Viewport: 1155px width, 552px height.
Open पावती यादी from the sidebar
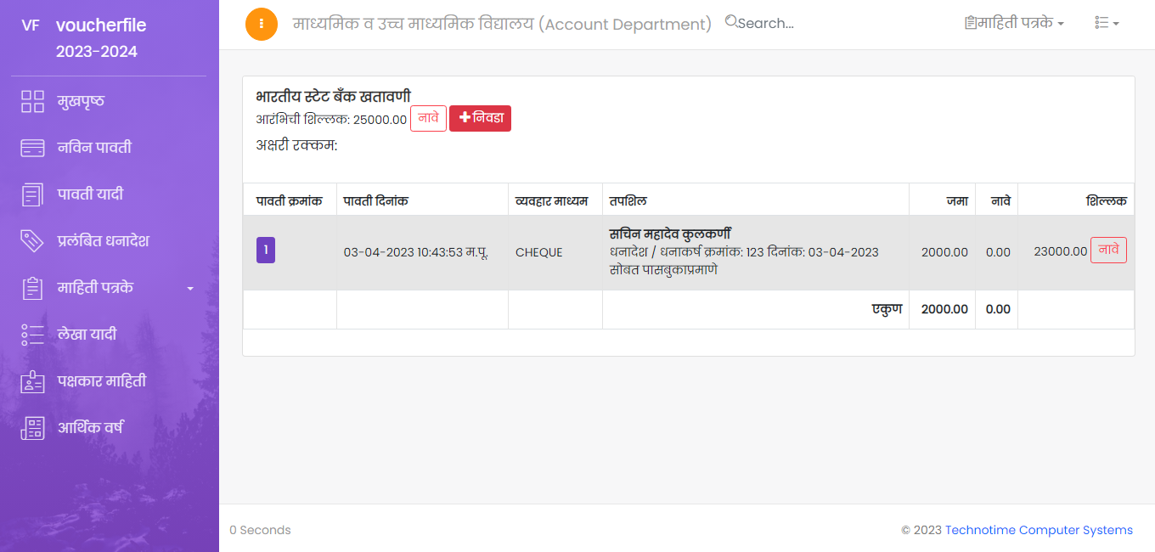point(90,194)
